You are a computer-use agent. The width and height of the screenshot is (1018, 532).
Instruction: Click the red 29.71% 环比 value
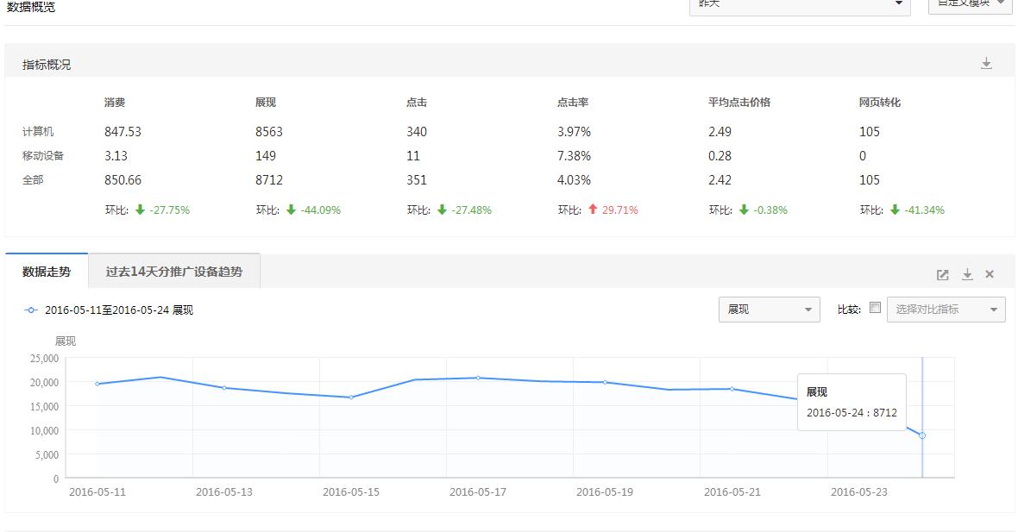620,210
